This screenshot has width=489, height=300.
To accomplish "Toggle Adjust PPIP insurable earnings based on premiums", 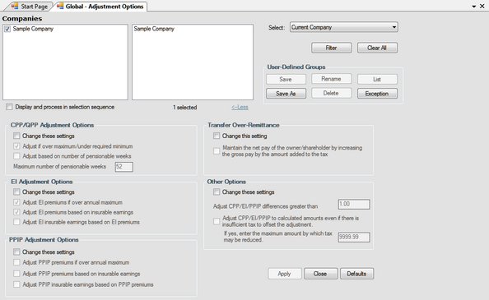I will (16, 284).
